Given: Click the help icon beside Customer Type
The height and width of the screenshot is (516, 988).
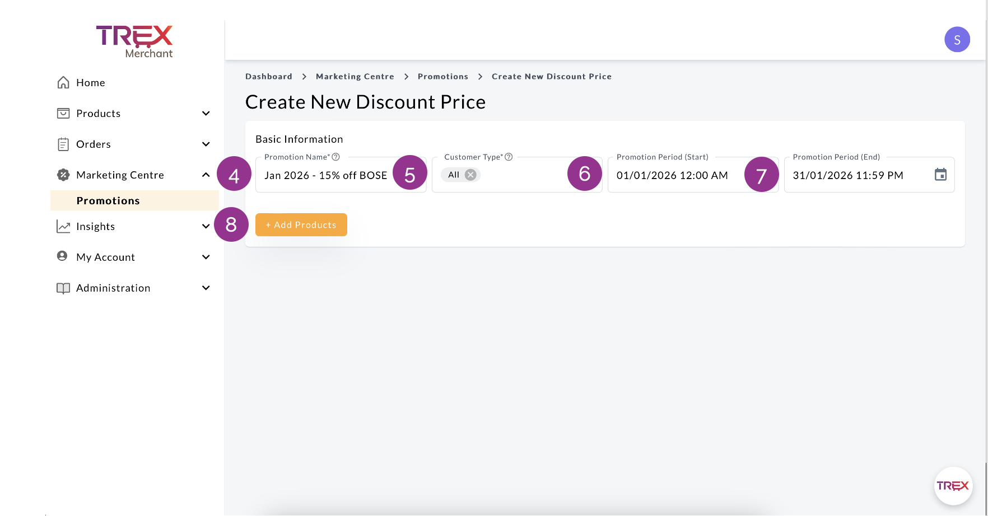Looking at the screenshot, I should click(509, 157).
